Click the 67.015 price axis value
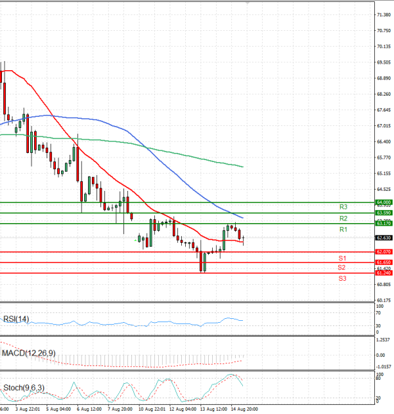The image size is (394, 414). click(x=383, y=126)
